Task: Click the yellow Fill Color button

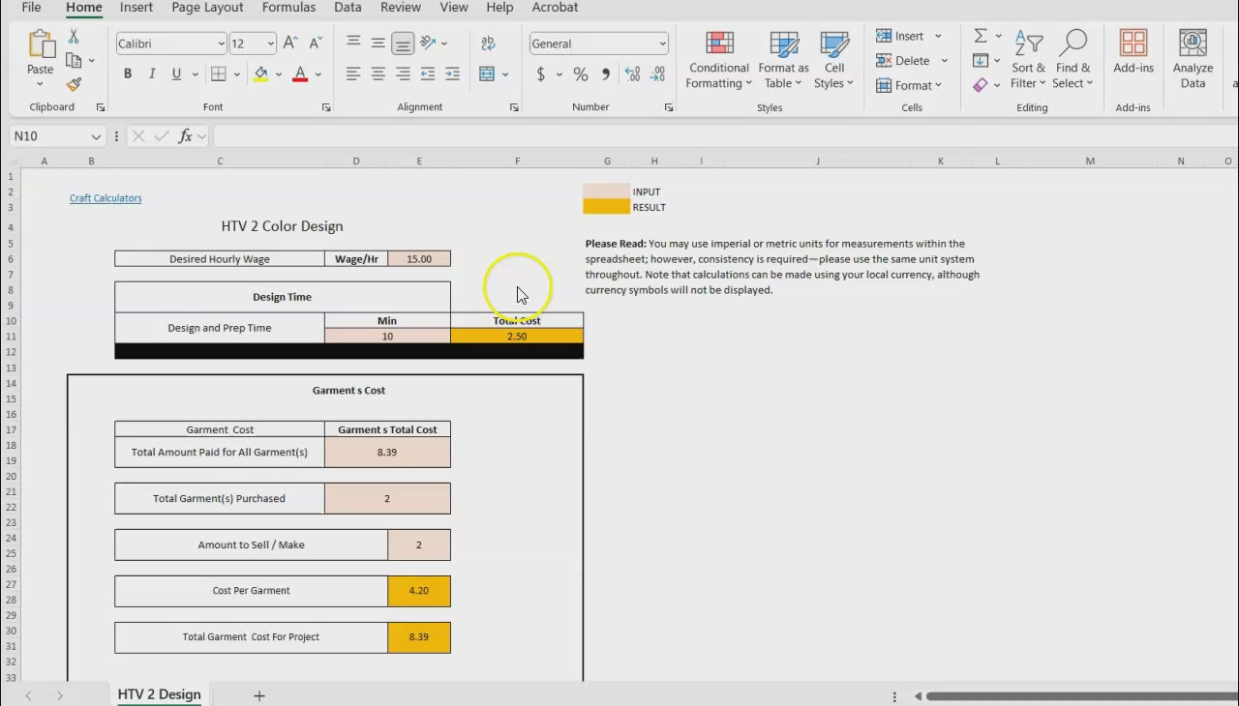Action: tap(260, 74)
